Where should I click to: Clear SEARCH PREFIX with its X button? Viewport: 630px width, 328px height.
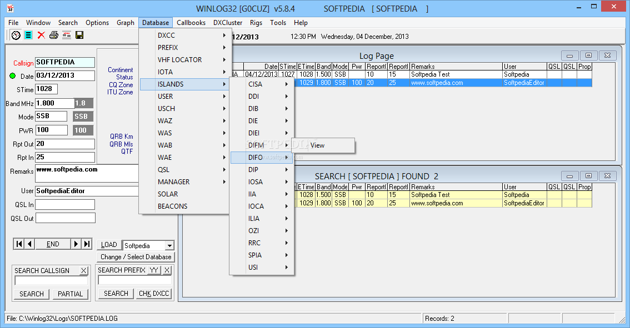[167, 270]
